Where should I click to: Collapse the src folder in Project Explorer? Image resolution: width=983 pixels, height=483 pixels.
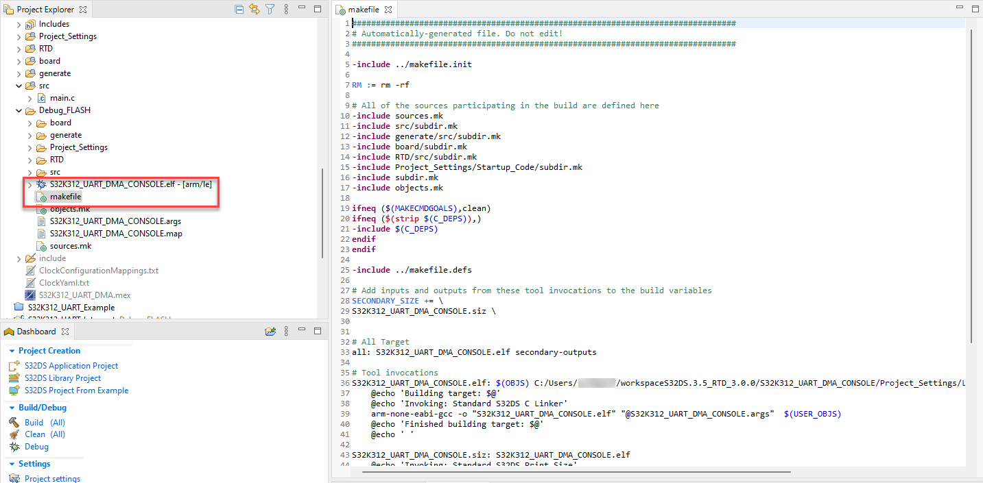(19, 85)
